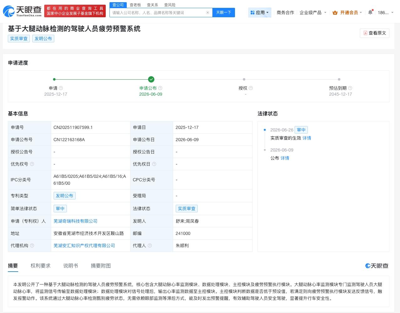Screen dimensions: 400x313
Task: Click the 应用 grid icon
Action: 253,13
